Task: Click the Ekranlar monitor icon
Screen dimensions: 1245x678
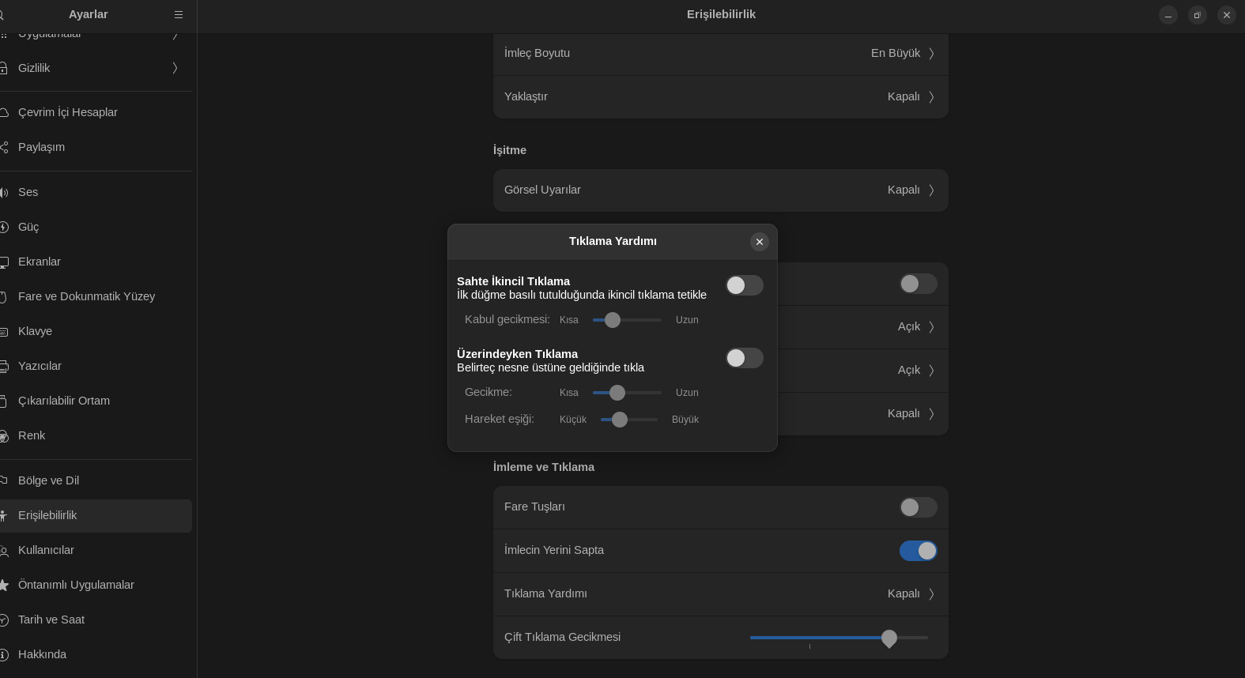Action: (4, 262)
